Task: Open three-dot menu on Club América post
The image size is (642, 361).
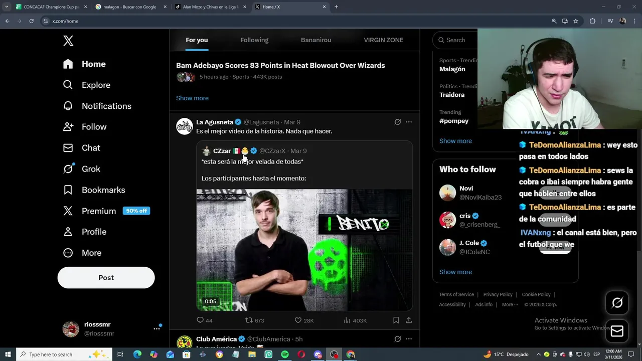Action: 409,339
